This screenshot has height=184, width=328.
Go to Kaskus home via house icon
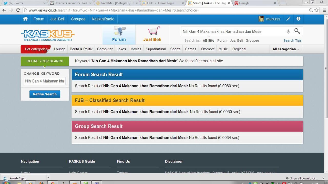point(25,19)
